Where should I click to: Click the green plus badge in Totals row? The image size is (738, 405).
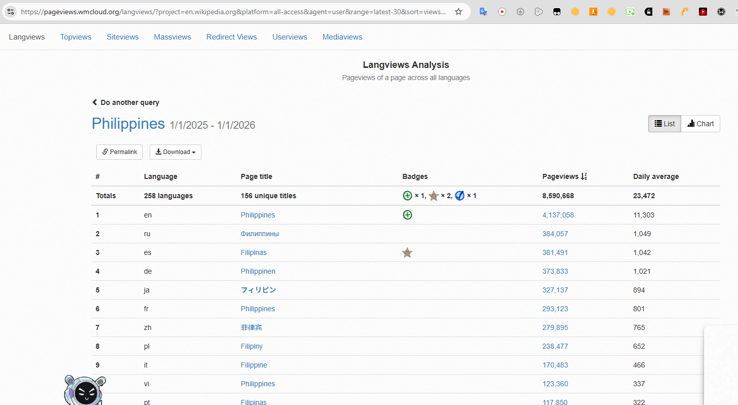coord(407,196)
